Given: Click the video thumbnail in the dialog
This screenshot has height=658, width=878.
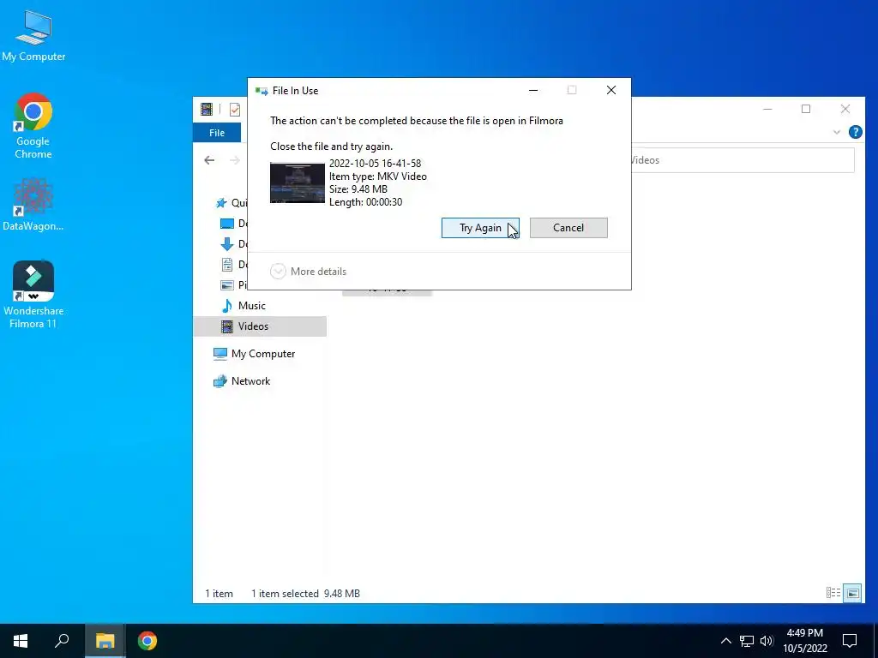Looking at the screenshot, I should [298, 183].
